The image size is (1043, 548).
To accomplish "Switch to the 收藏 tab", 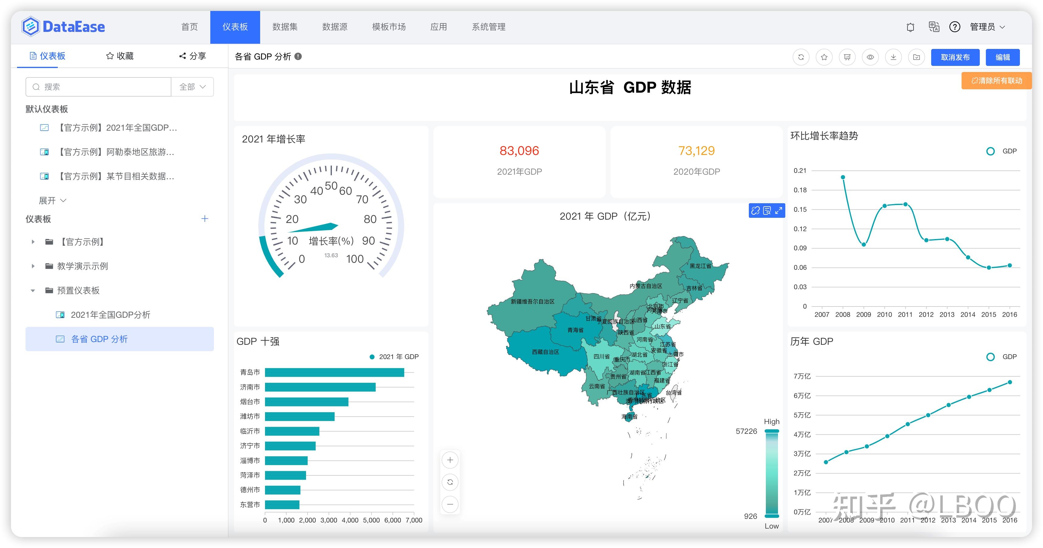I will (x=120, y=56).
